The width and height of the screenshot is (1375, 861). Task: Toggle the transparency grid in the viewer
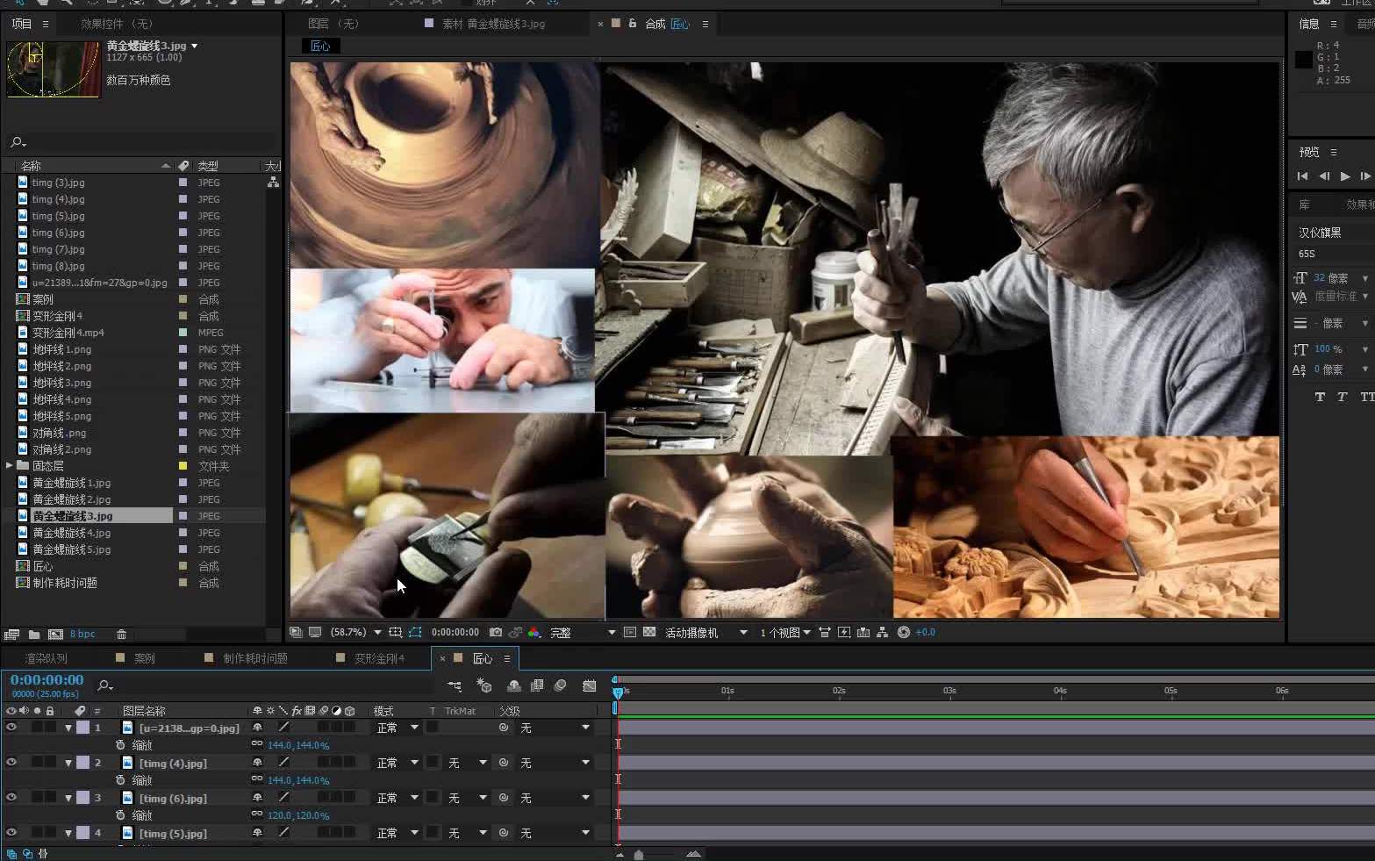point(649,632)
